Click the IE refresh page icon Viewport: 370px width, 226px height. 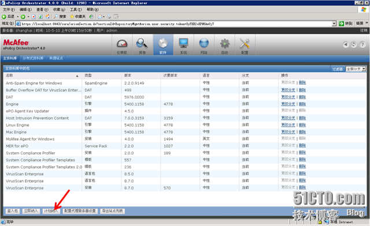tap(40, 17)
